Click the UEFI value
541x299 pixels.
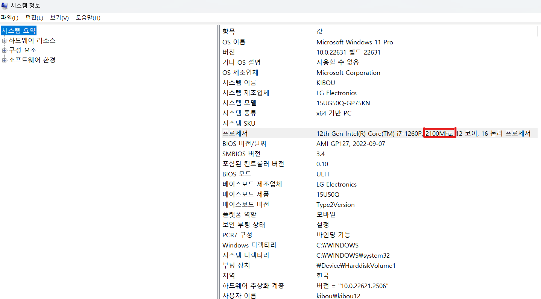pos(323,174)
